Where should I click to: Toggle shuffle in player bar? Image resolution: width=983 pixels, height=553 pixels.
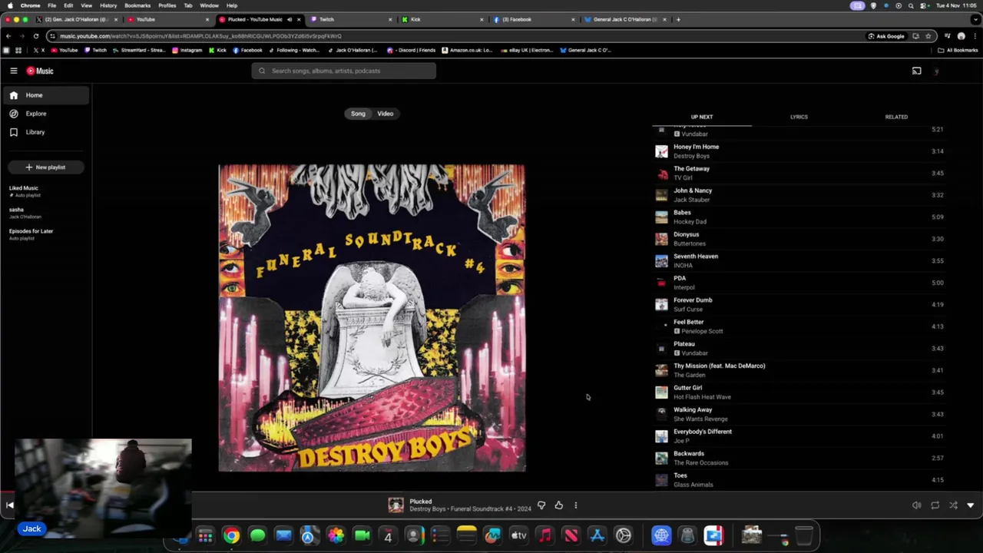pos(953,505)
